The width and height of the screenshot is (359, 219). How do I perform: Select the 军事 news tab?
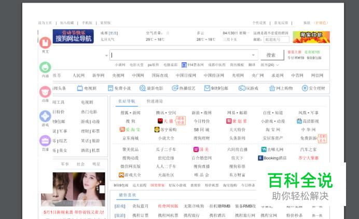click(65, 164)
